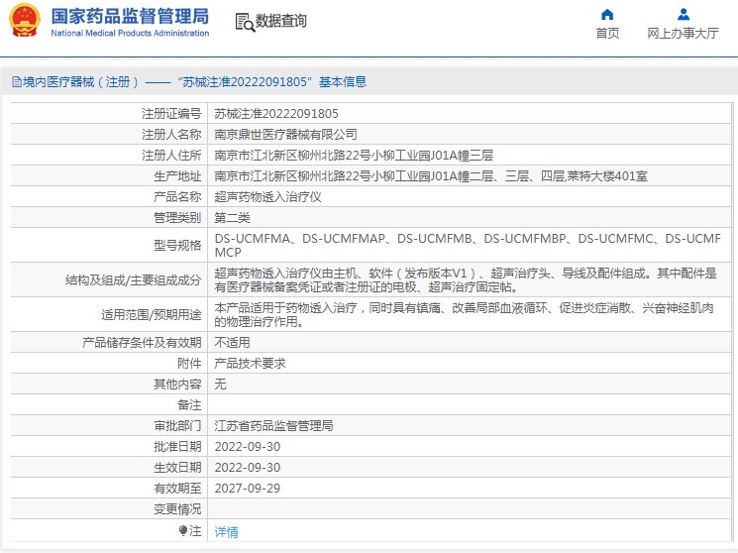Click 其他内容 value 无
The height and width of the screenshot is (553, 738).
220,384
